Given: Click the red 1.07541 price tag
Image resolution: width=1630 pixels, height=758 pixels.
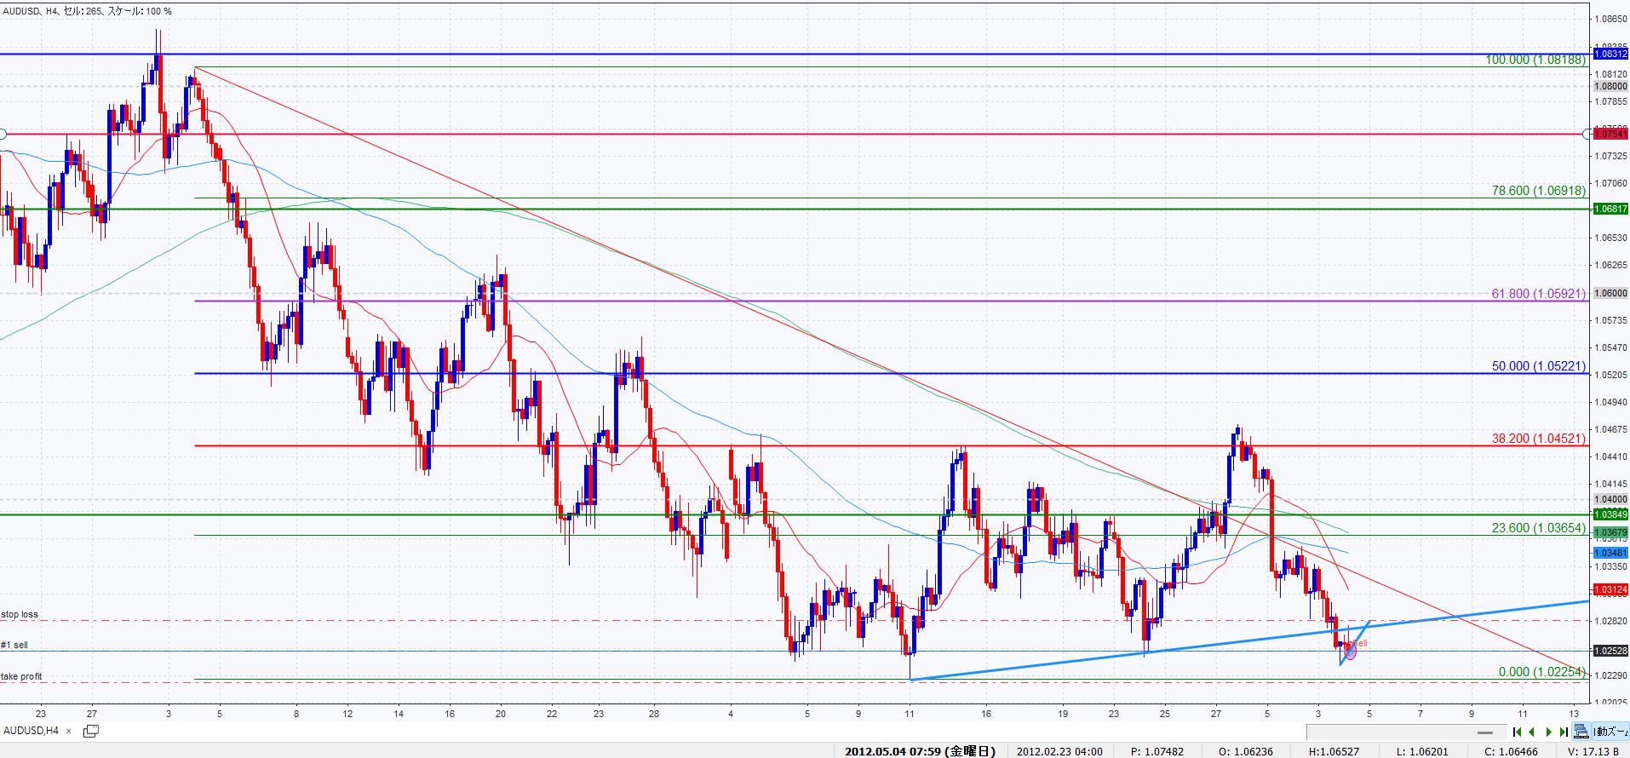Looking at the screenshot, I should [x=1610, y=134].
